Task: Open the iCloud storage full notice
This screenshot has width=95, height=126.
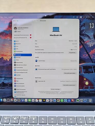Action: [x=23, y=35]
